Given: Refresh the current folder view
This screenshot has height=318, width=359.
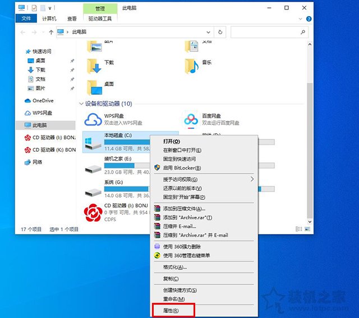Looking at the screenshot, I should (220, 32).
